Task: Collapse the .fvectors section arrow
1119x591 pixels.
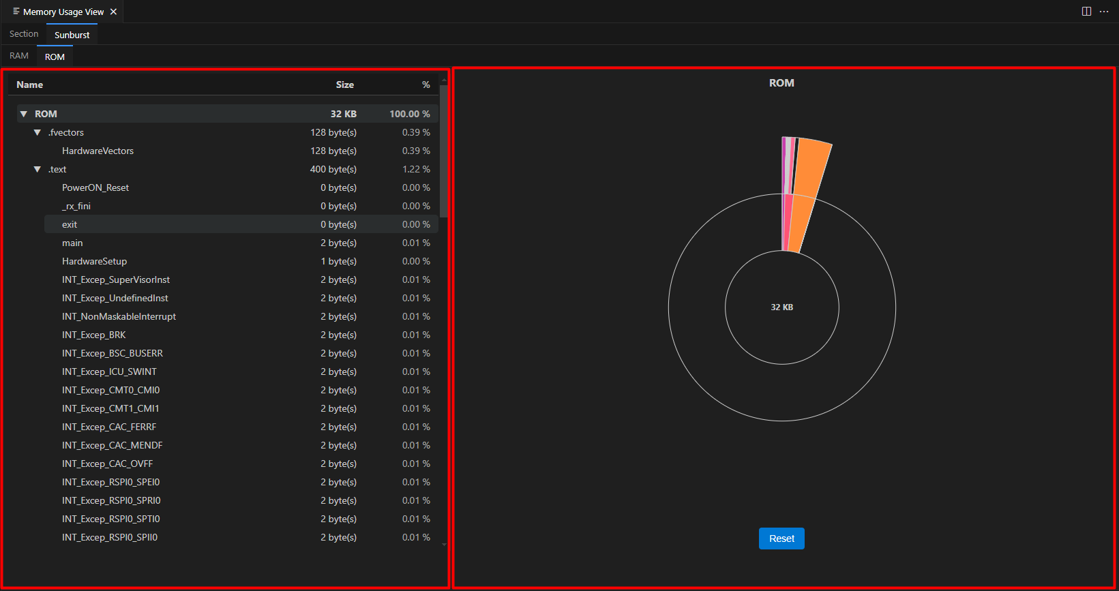Action: (x=38, y=133)
